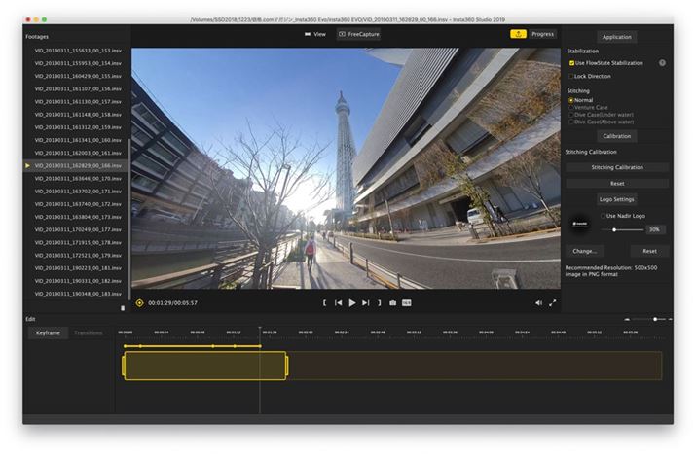Click the yellow export icon button
Viewport: 696px width, 454px height.
[x=517, y=34]
